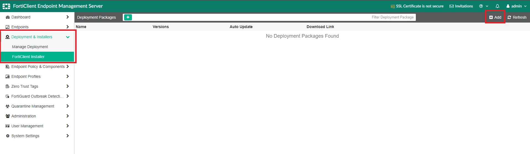The width and height of the screenshot is (530, 154).
Task: Click the Add button
Action: click(x=495, y=17)
